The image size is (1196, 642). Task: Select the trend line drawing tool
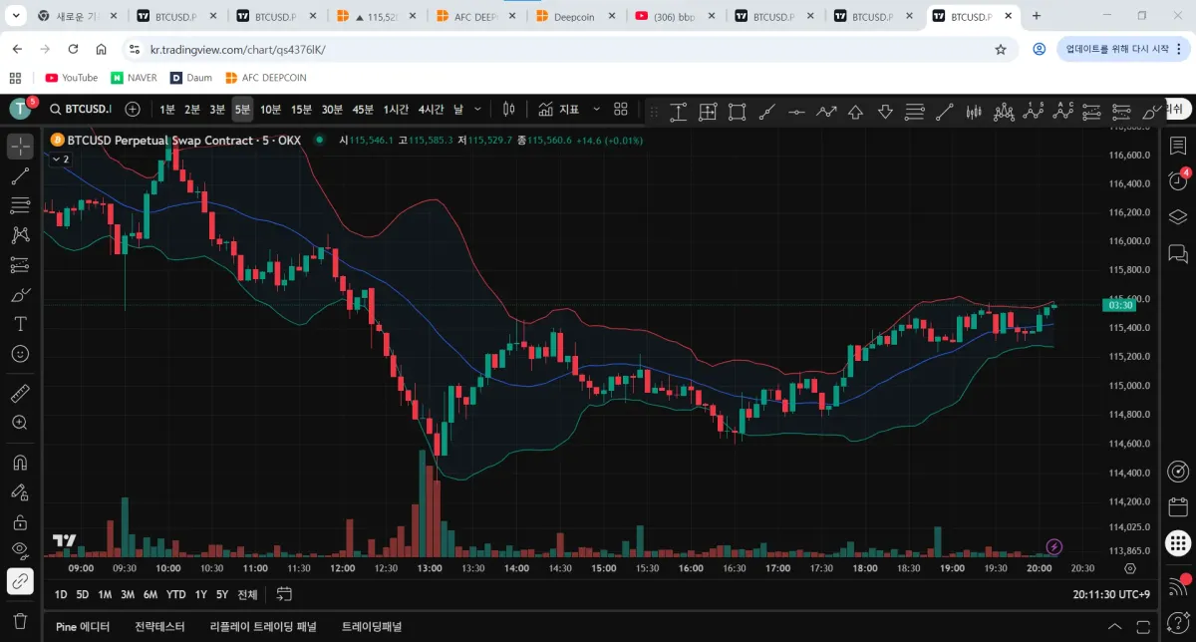tap(20, 176)
